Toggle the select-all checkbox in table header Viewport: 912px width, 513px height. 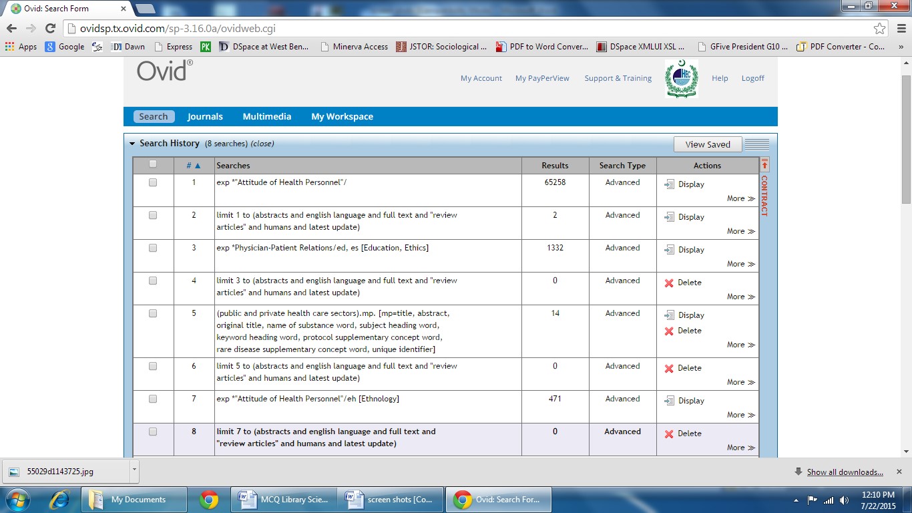153,164
